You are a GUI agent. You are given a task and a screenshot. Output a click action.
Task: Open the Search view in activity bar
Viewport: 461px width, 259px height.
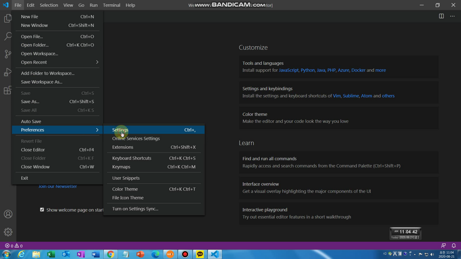click(x=8, y=36)
